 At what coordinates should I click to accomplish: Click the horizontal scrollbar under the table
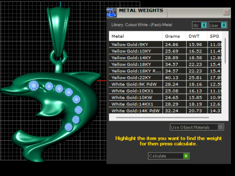point(163,117)
